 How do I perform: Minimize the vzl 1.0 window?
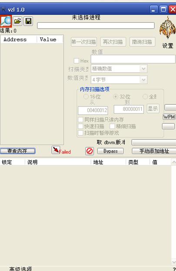pos(153,9)
